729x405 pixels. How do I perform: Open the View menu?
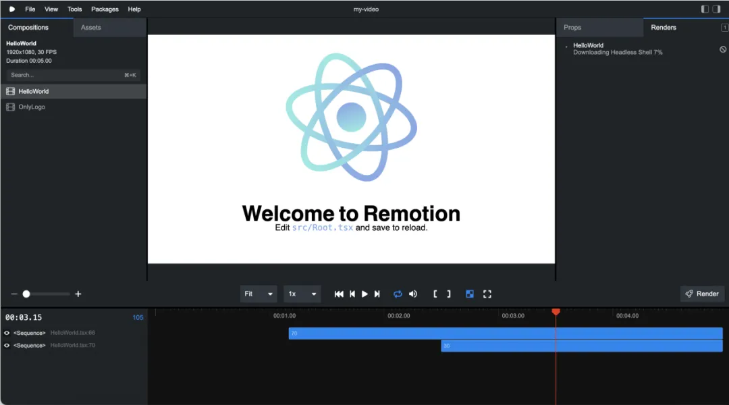[51, 9]
